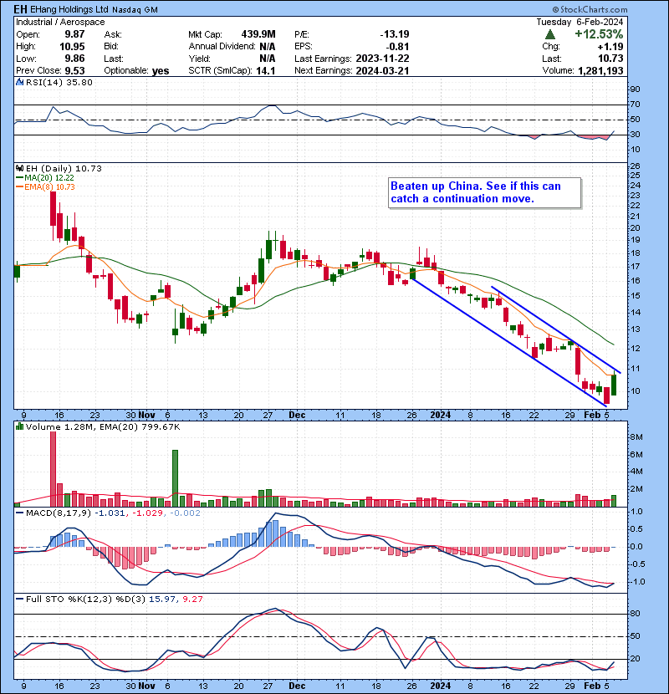Click the RSI line icon beside RSI(14)

19,82
